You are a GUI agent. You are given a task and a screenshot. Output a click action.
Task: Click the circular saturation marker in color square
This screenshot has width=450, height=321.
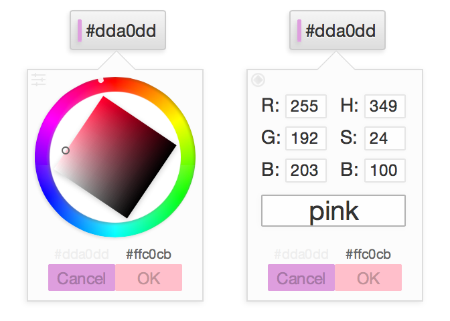coord(66,150)
